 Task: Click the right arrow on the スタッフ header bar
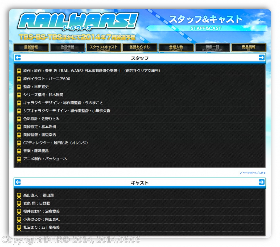(262, 58)
